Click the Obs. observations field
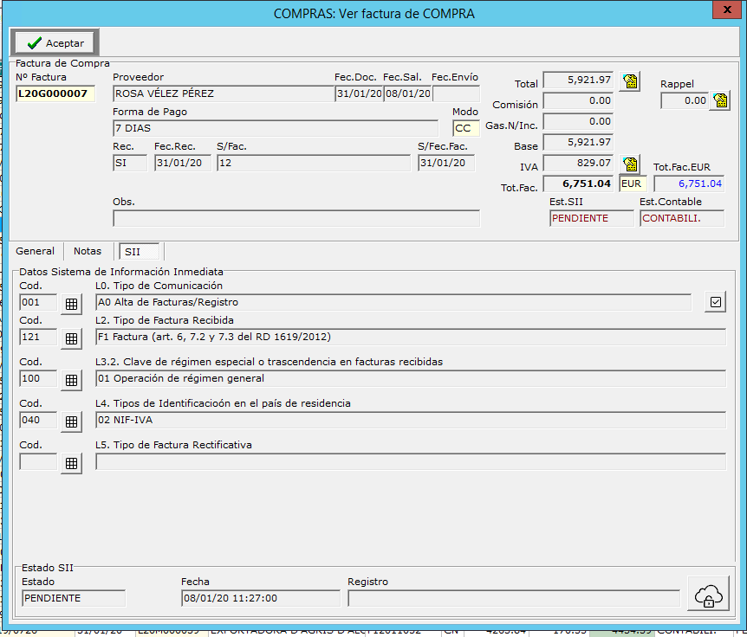 [x=296, y=218]
